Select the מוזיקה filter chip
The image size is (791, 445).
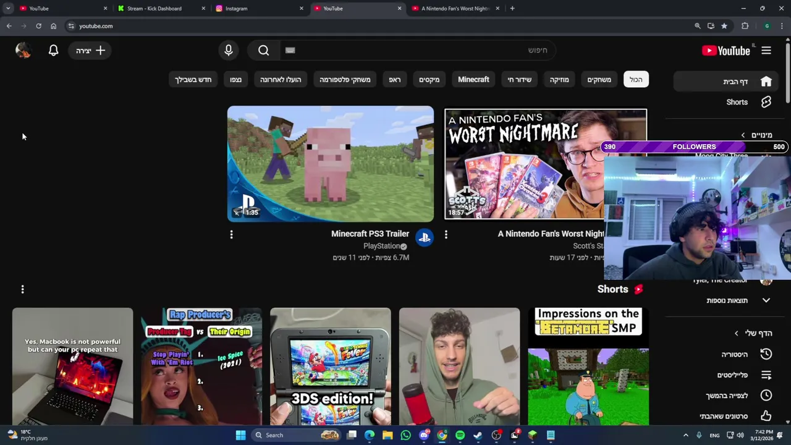point(559,80)
